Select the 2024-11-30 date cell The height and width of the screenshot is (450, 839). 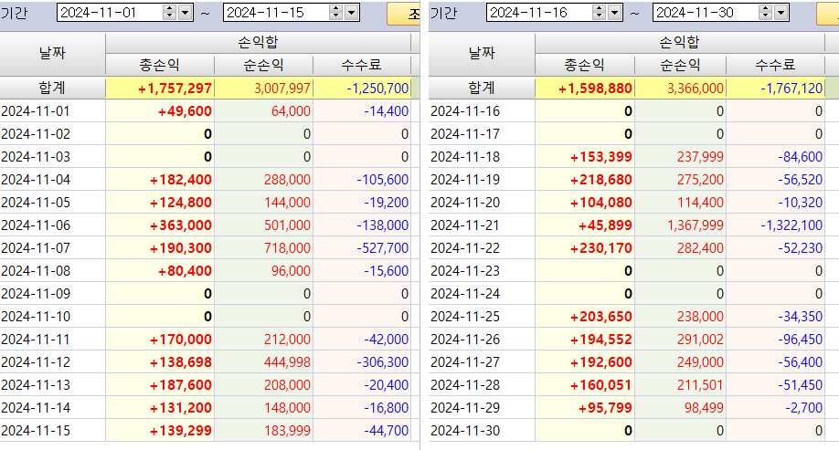point(482,431)
